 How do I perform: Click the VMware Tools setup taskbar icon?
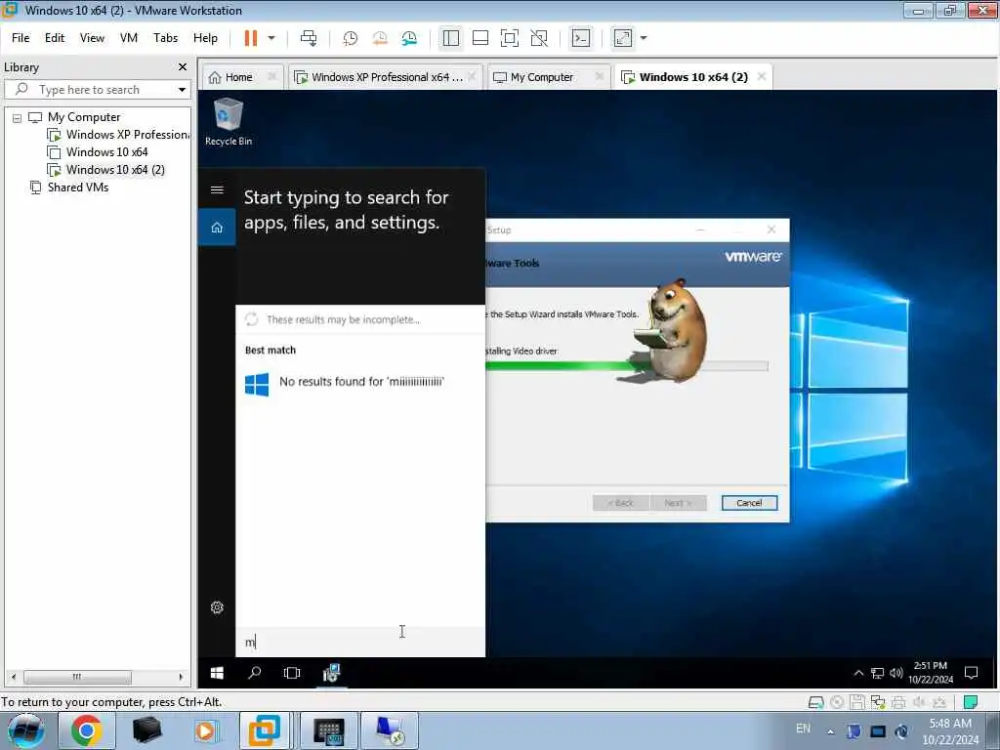pyautogui.click(x=331, y=673)
